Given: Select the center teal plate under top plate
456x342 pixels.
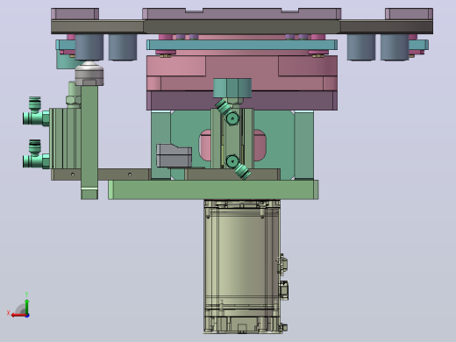Looking at the screenshot, I should point(242,45).
